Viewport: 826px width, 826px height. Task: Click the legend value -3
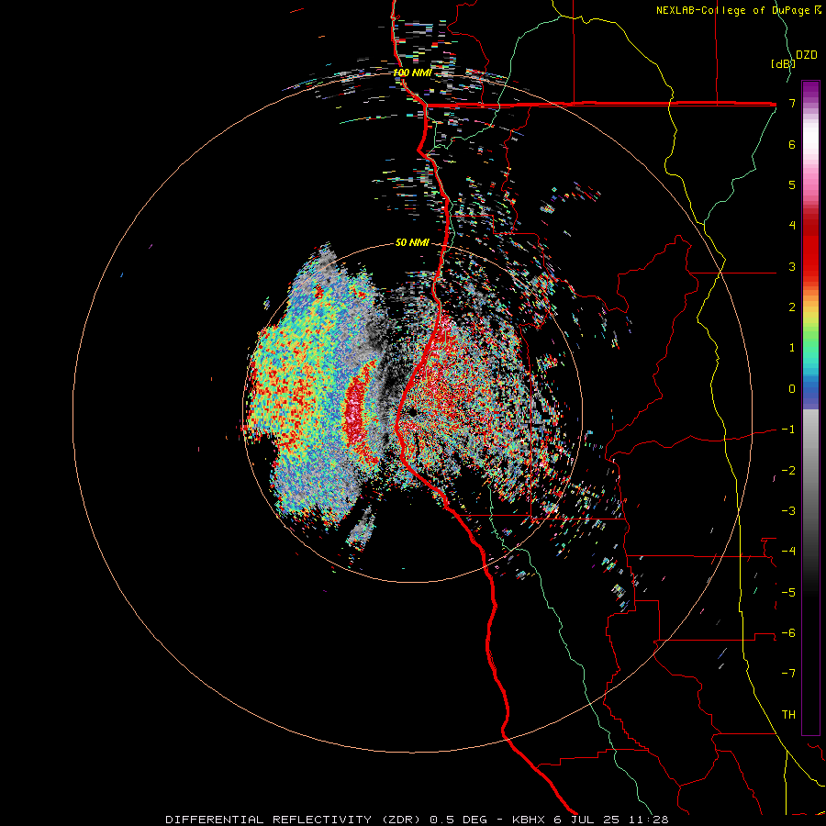(788, 511)
